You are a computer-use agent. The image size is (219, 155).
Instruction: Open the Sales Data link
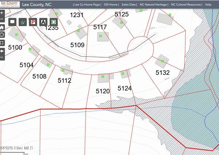(x=130, y=5)
